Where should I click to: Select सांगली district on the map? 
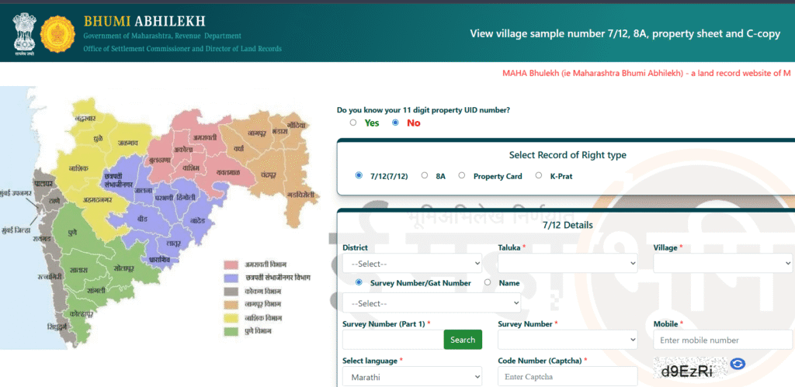(x=95, y=290)
